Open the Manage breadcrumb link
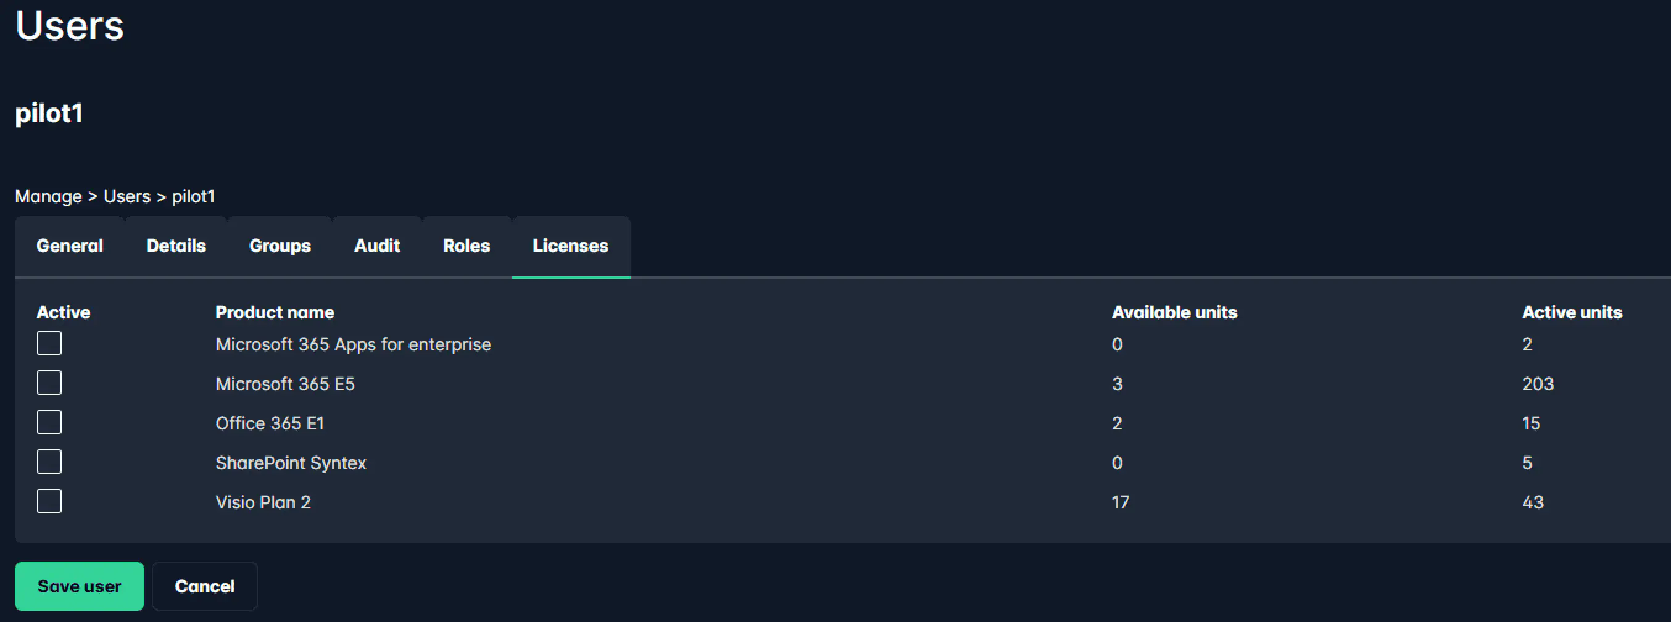The image size is (1671, 622). (48, 196)
